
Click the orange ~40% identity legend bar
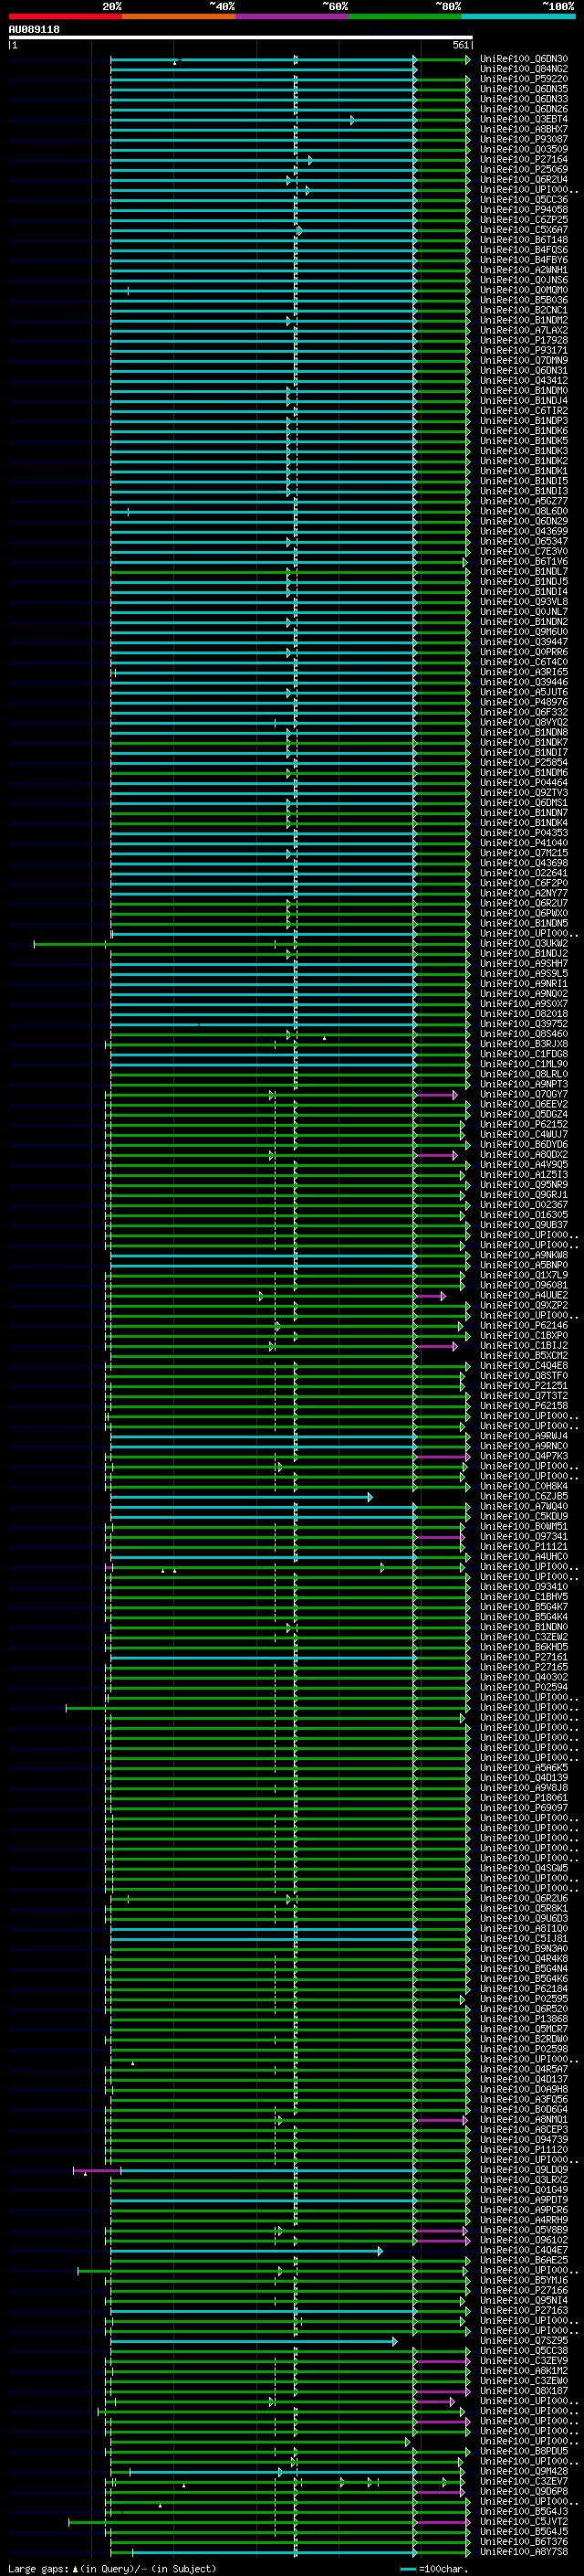179,16
